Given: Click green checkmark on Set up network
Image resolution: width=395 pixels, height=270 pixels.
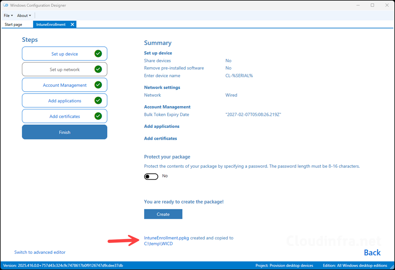Looking at the screenshot, I should point(98,69).
